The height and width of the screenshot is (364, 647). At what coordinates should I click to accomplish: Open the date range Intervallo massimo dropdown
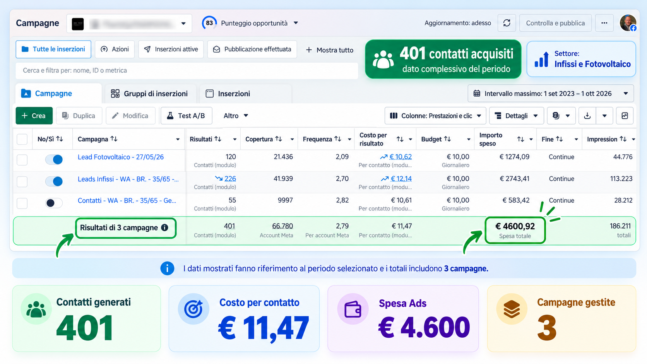(551, 94)
